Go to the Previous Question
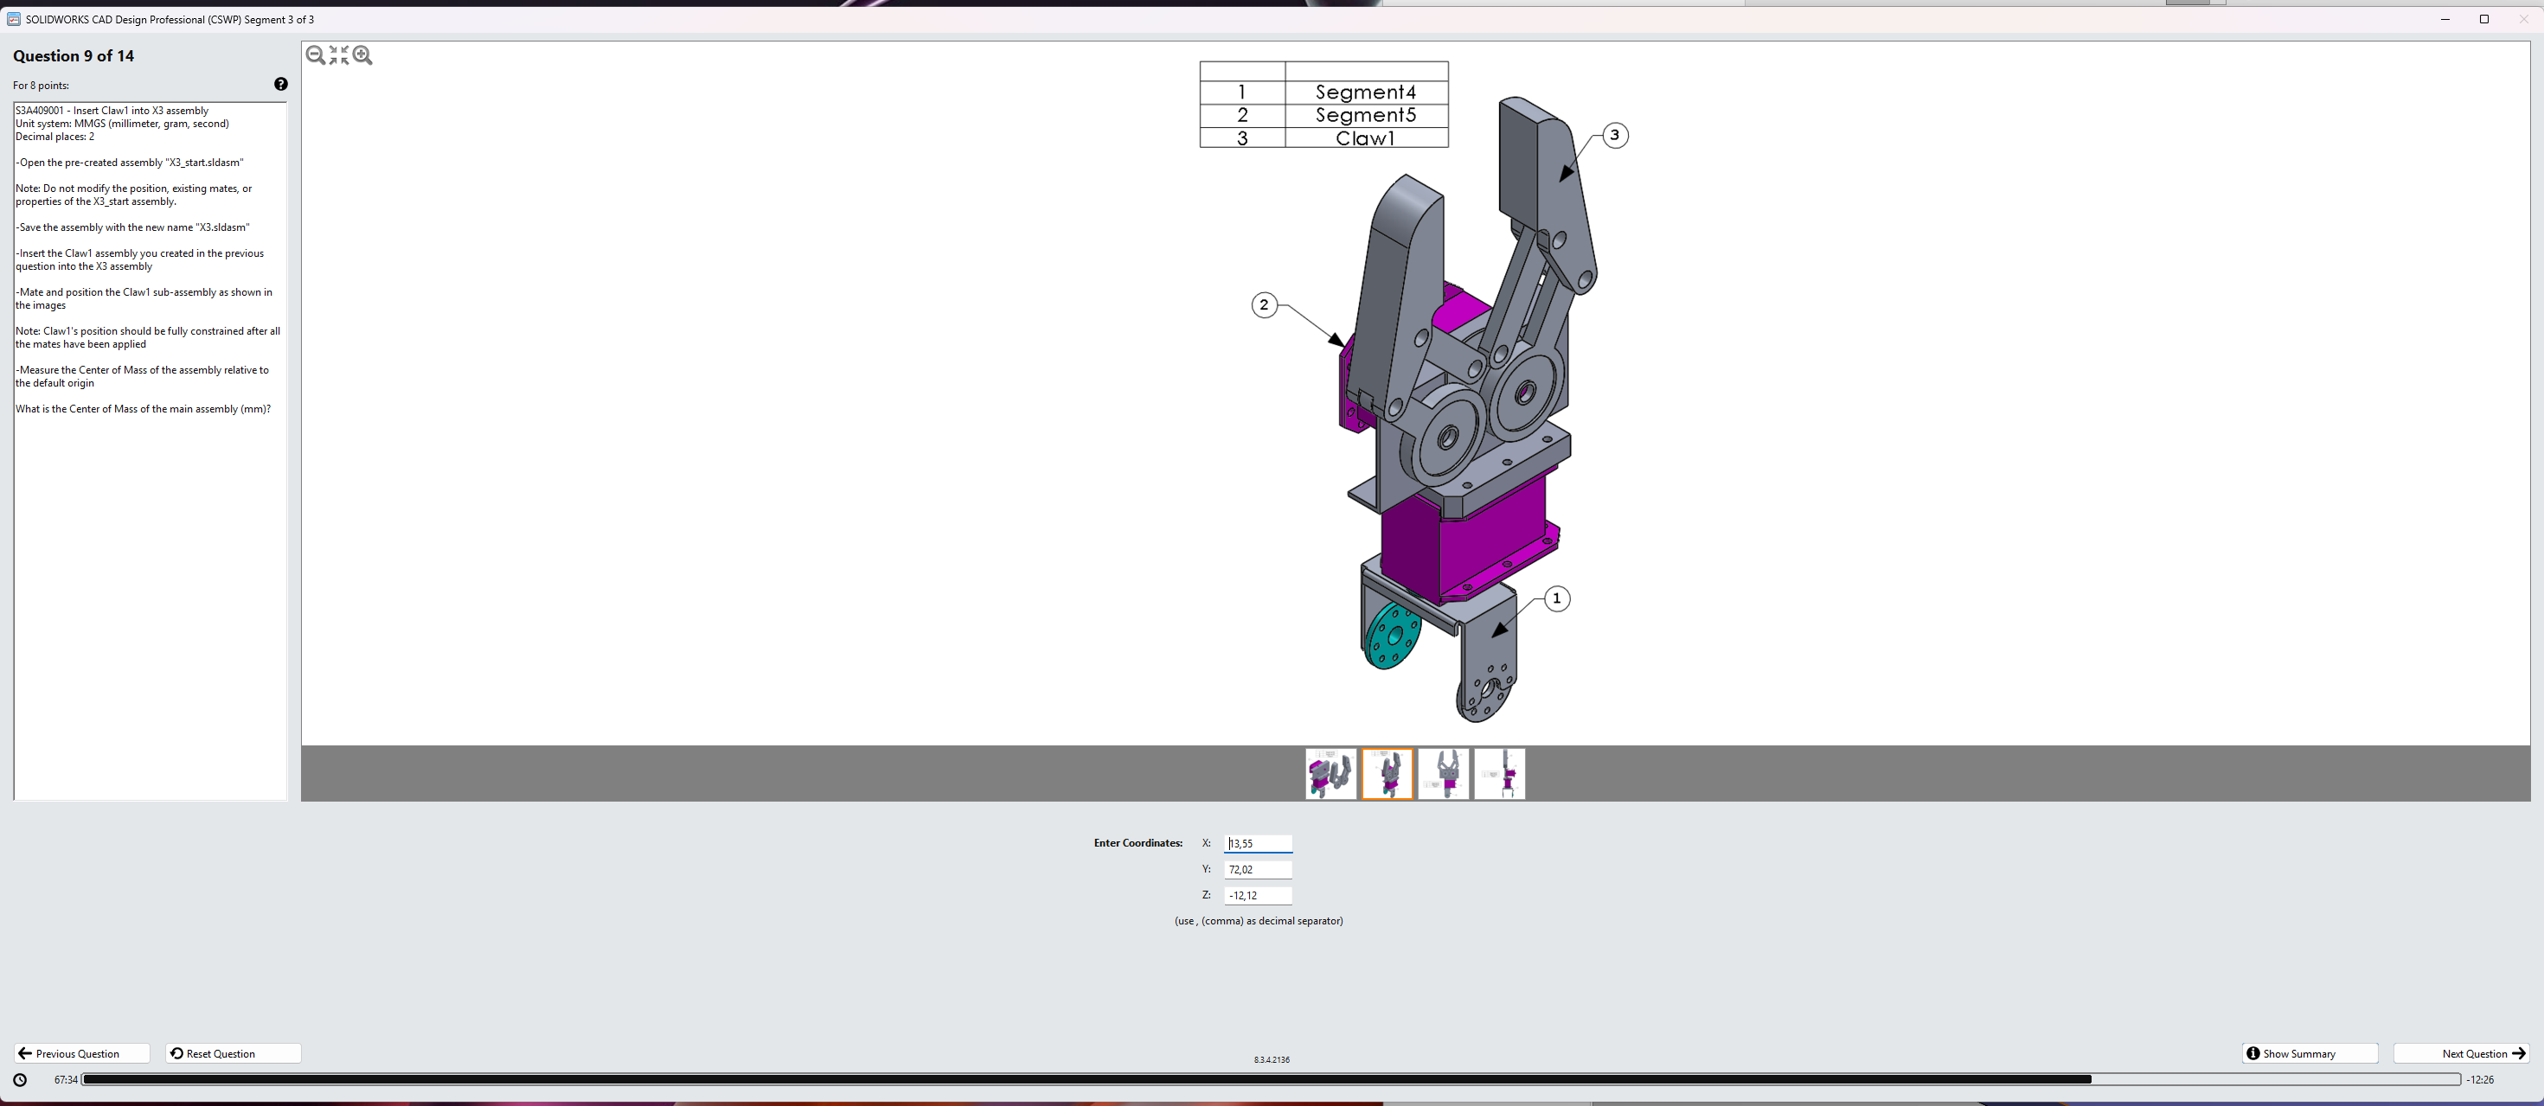Screen dimensions: 2544x1106 (81, 1053)
